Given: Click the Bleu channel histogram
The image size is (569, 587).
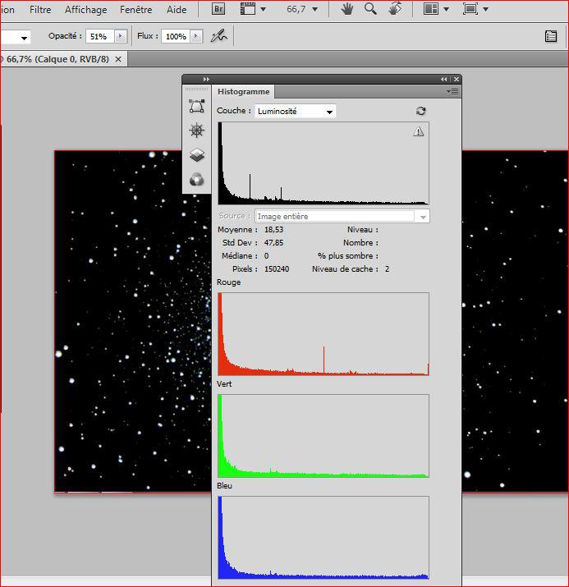Looking at the screenshot, I should point(324,538).
